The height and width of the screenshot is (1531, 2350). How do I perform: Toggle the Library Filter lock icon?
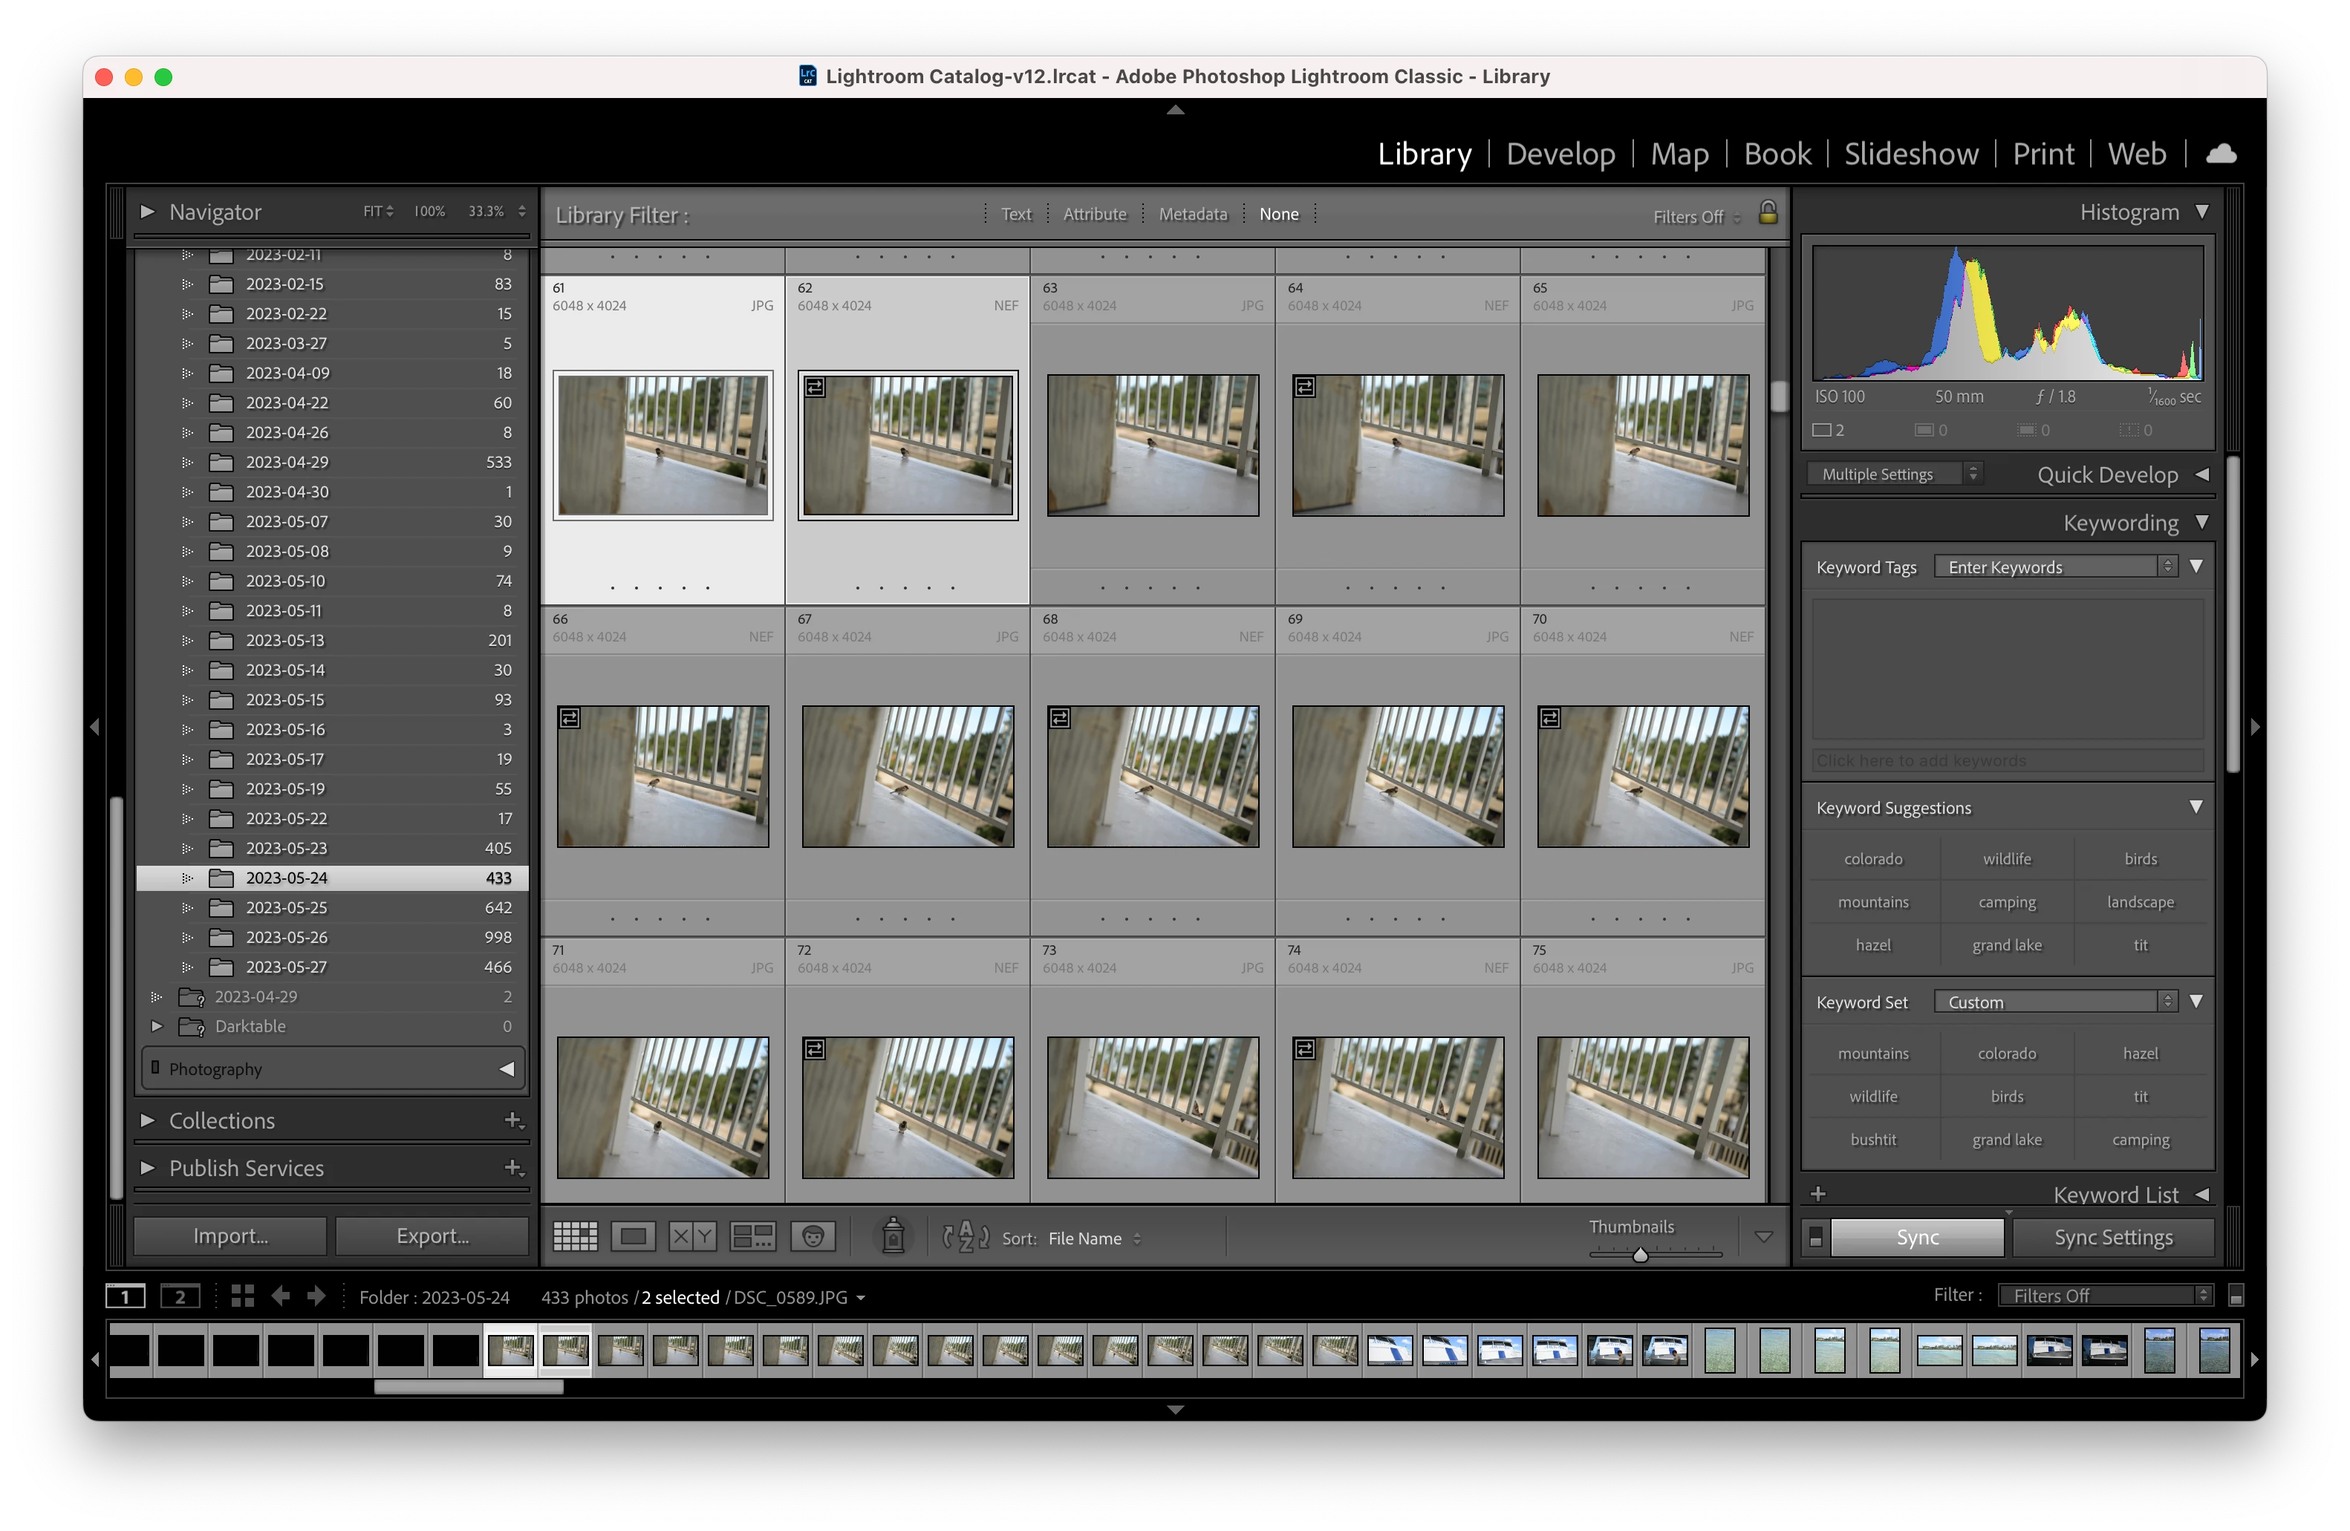point(1768,213)
